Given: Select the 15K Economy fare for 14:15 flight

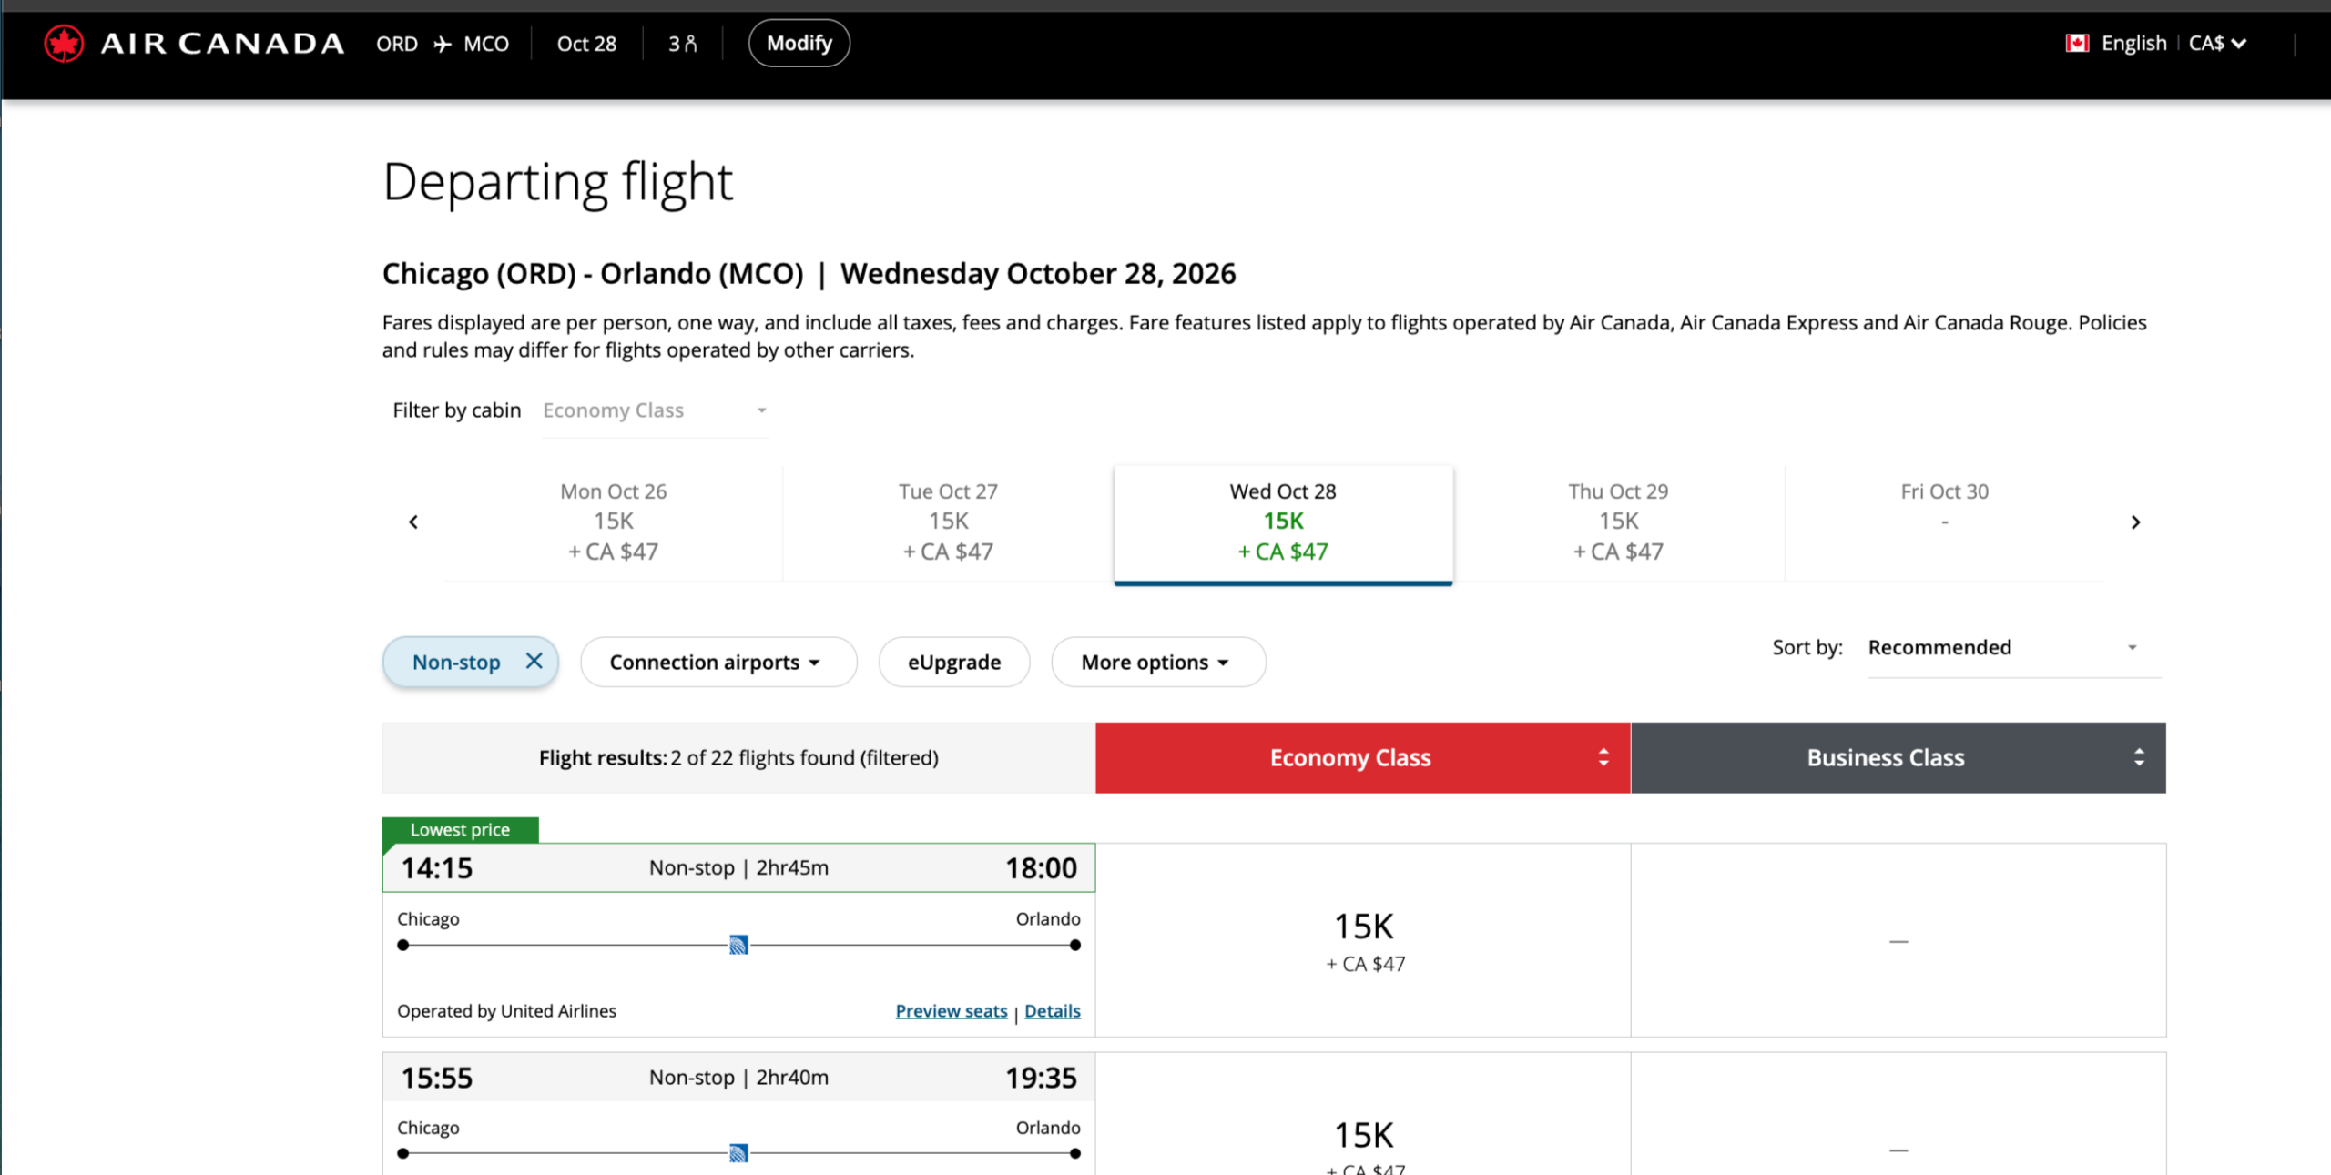Looking at the screenshot, I should [1363, 941].
